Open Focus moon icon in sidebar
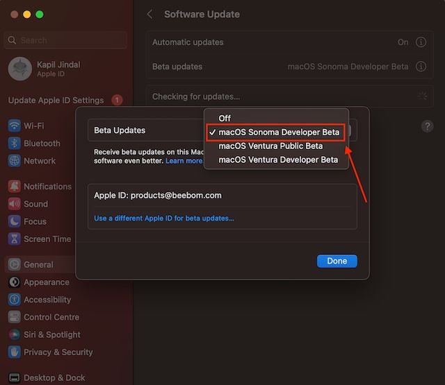Viewport: 445px width, 385px height. point(14,221)
